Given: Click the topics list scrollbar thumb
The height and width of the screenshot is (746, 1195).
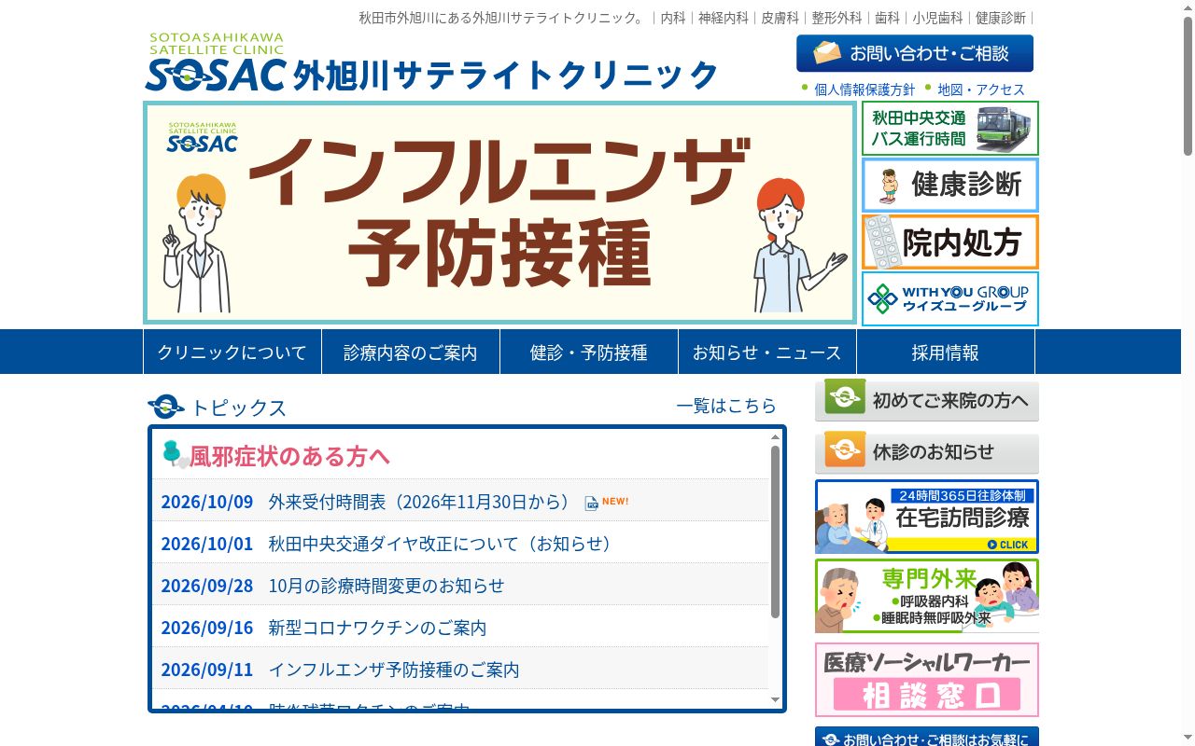Looking at the screenshot, I should pyautogui.click(x=775, y=532).
